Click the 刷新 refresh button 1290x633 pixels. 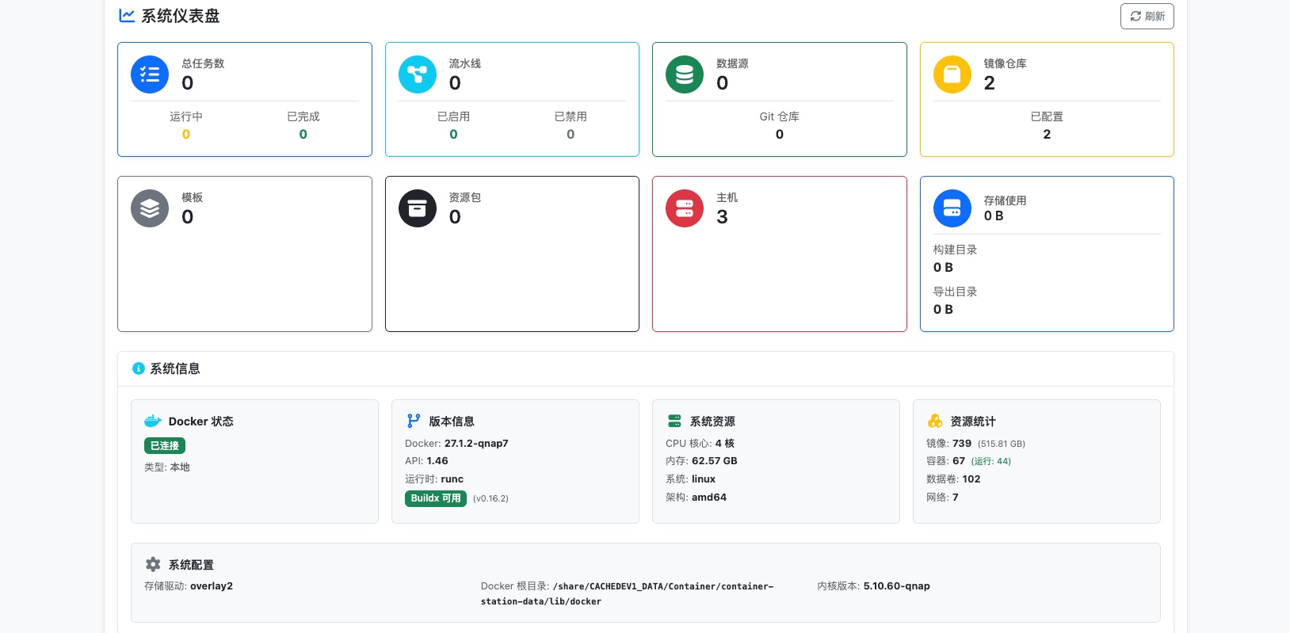1147,16
